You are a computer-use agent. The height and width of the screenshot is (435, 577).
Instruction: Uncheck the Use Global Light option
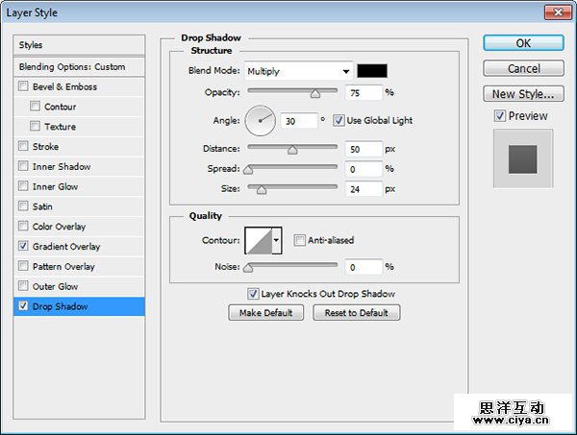pos(339,120)
